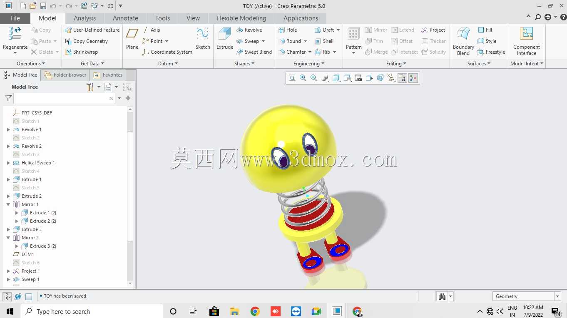
Task: Select the Revolve tool
Action: click(249, 30)
